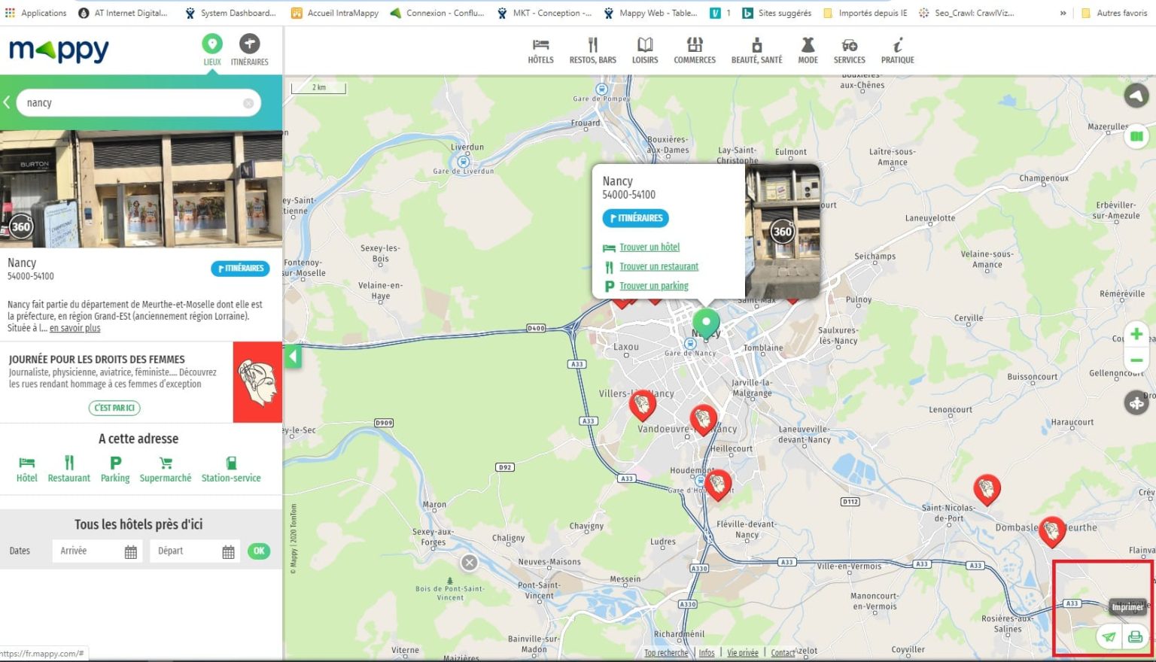Open the print map tool

(1133, 636)
